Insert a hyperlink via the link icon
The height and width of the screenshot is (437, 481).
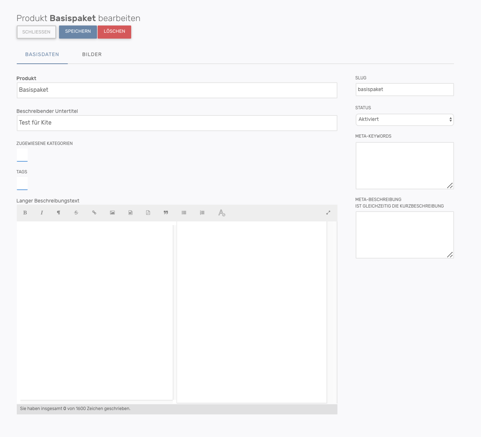pyautogui.click(x=94, y=213)
